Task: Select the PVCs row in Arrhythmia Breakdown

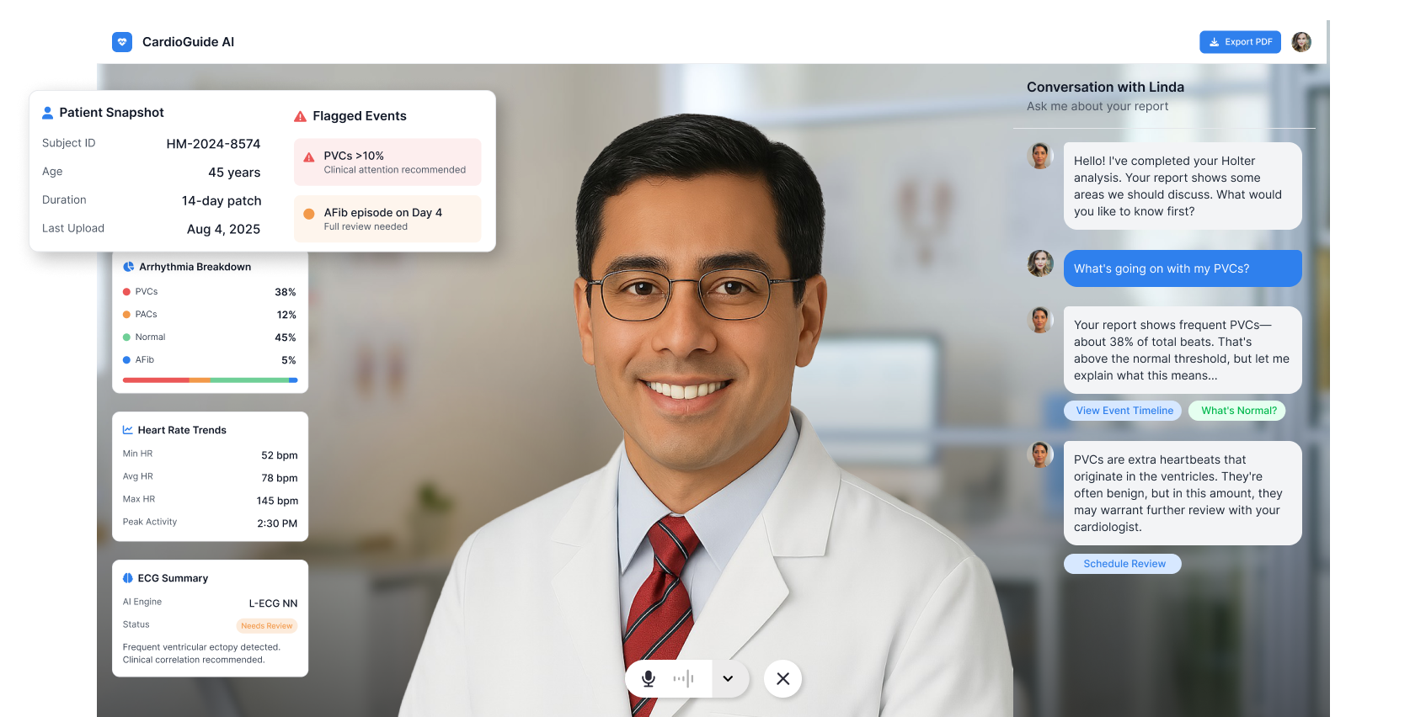Action: (x=210, y=292)
